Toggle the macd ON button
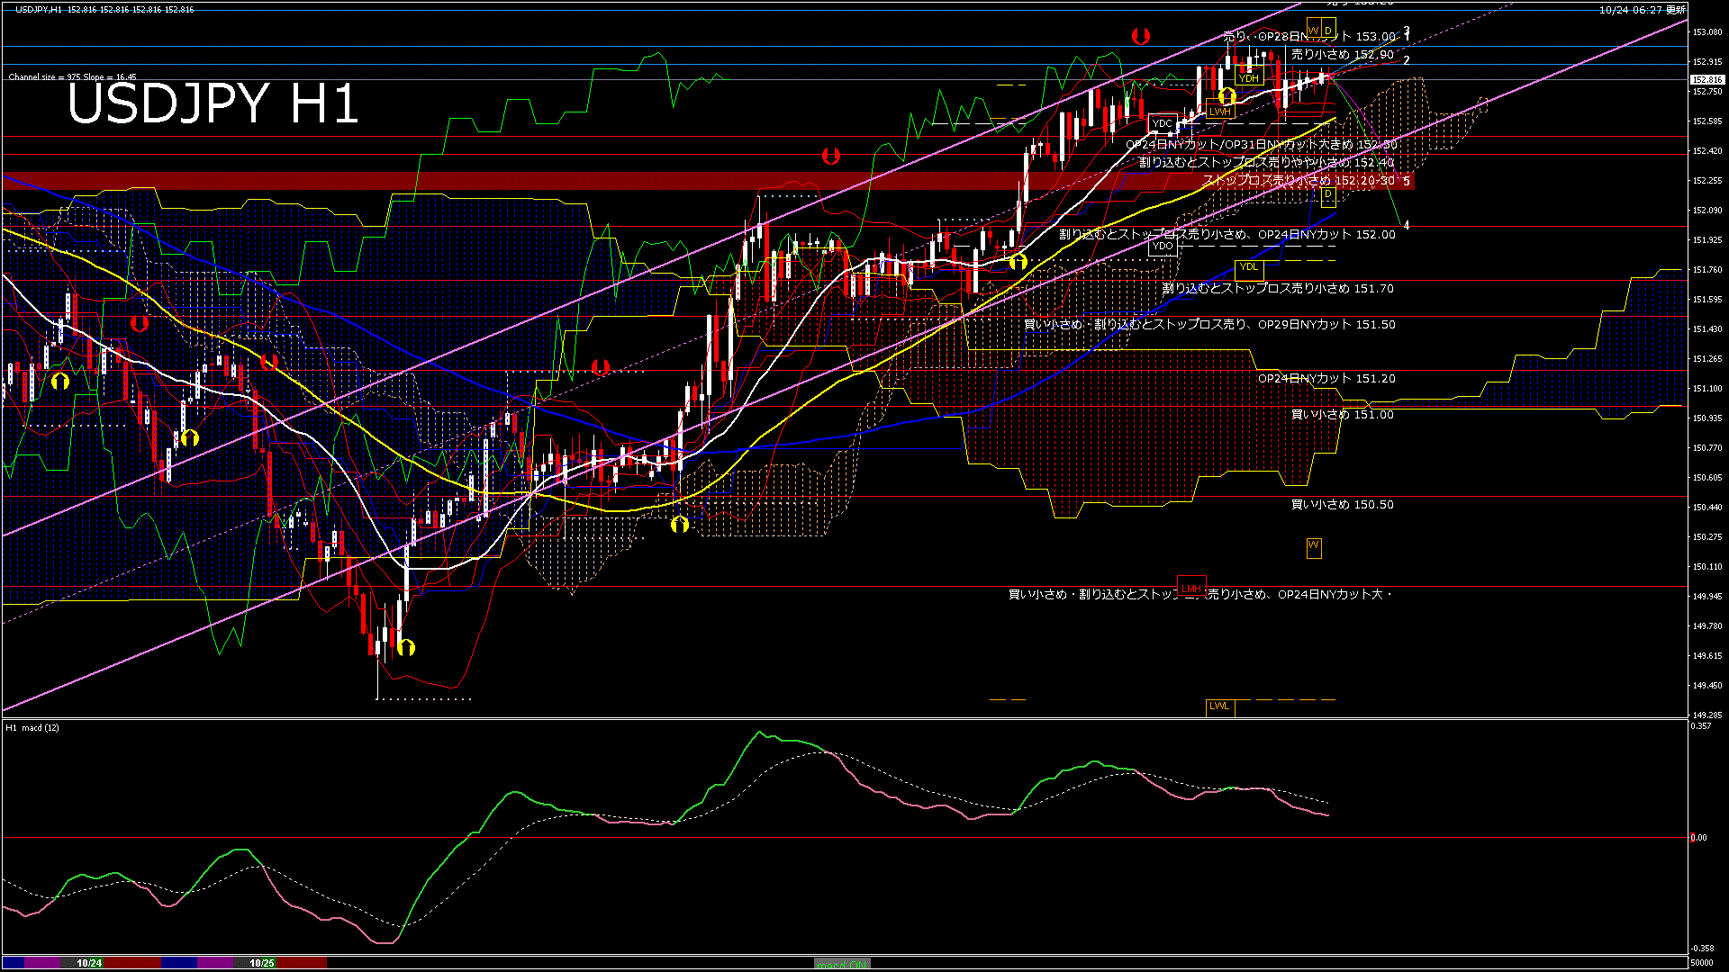Image resolution: width=1729 pixels, height=972 pixels. (842, 964)
